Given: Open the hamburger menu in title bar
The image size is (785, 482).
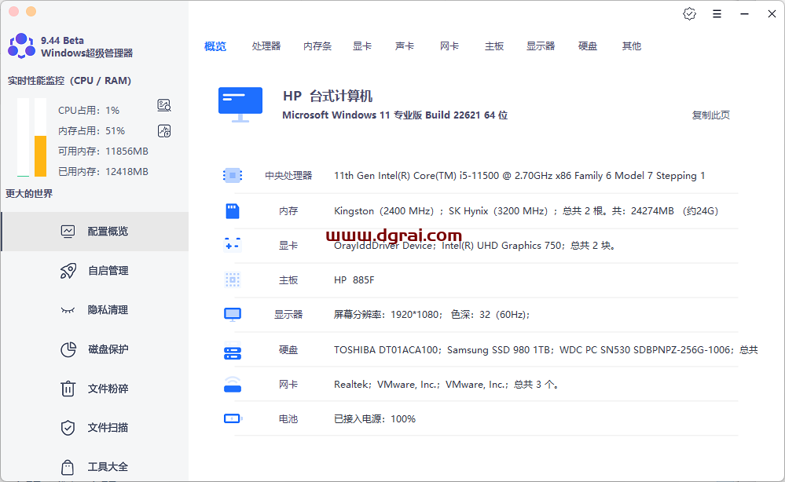Looking at the screenshot, I should coord(717,14).
